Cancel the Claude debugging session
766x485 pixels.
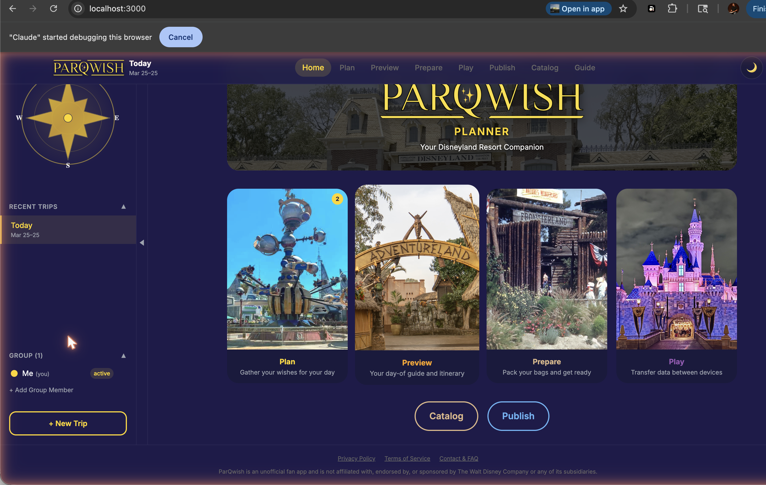pos(181,37)
